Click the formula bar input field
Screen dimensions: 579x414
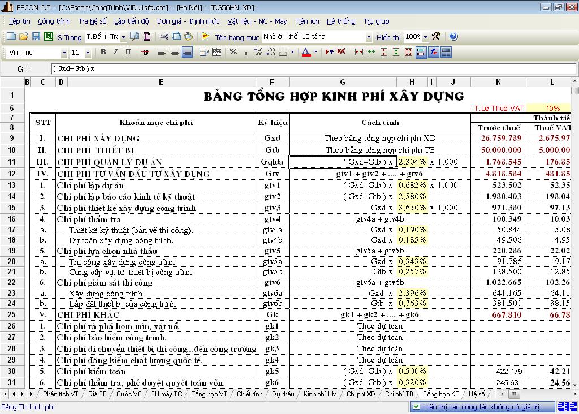coord(311,69)
